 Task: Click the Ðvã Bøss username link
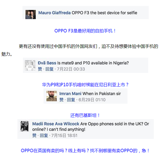pos(47,63)
